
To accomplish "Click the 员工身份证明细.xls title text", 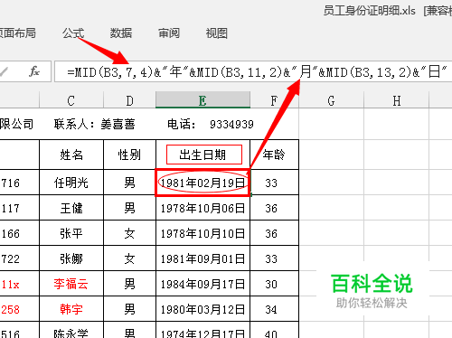I will tap(369, 11).
